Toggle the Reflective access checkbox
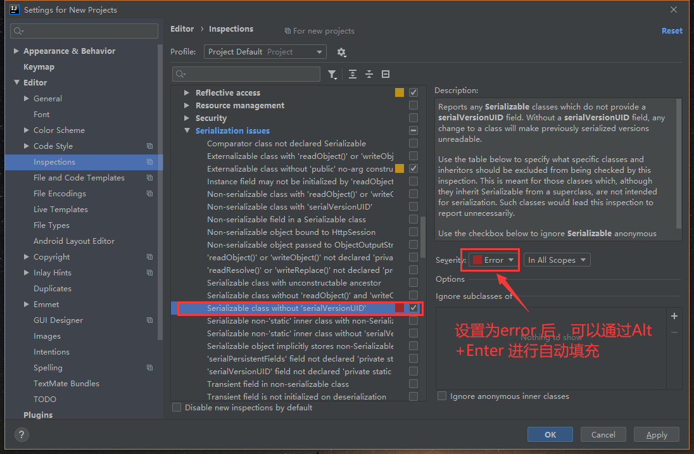694x454 pixels. 413,92
